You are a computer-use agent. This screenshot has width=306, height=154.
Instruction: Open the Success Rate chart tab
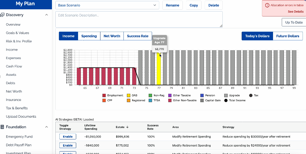(137, 36)
